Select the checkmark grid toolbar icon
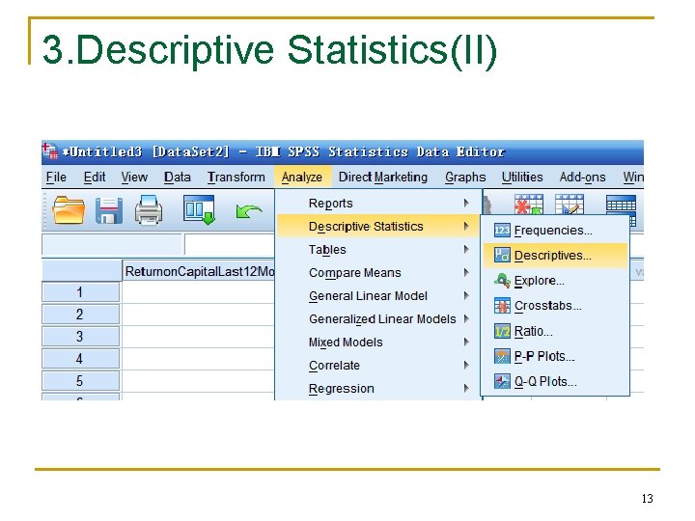The image size is (695, 521). click(x=570, y=205)
